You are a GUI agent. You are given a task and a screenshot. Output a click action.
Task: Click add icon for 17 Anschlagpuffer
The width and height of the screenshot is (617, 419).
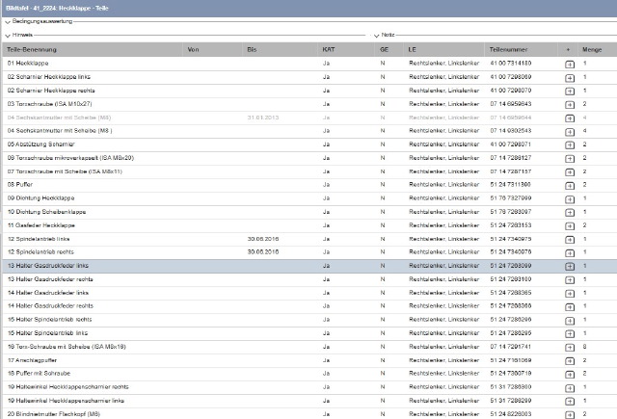coord(570,361)
